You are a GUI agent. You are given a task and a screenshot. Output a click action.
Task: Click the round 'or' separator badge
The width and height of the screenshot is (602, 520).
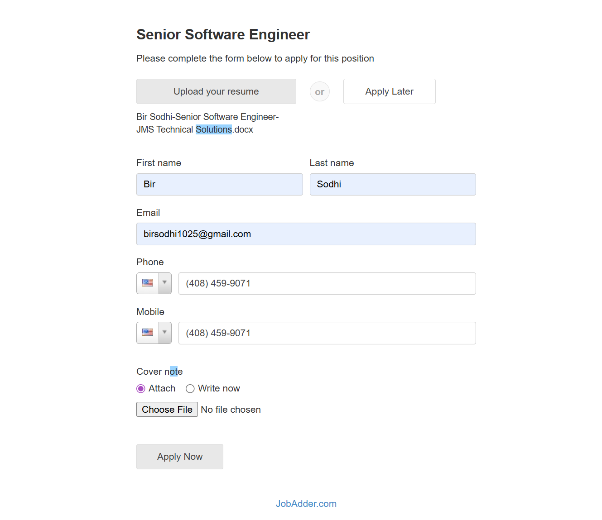click(319, 92)
